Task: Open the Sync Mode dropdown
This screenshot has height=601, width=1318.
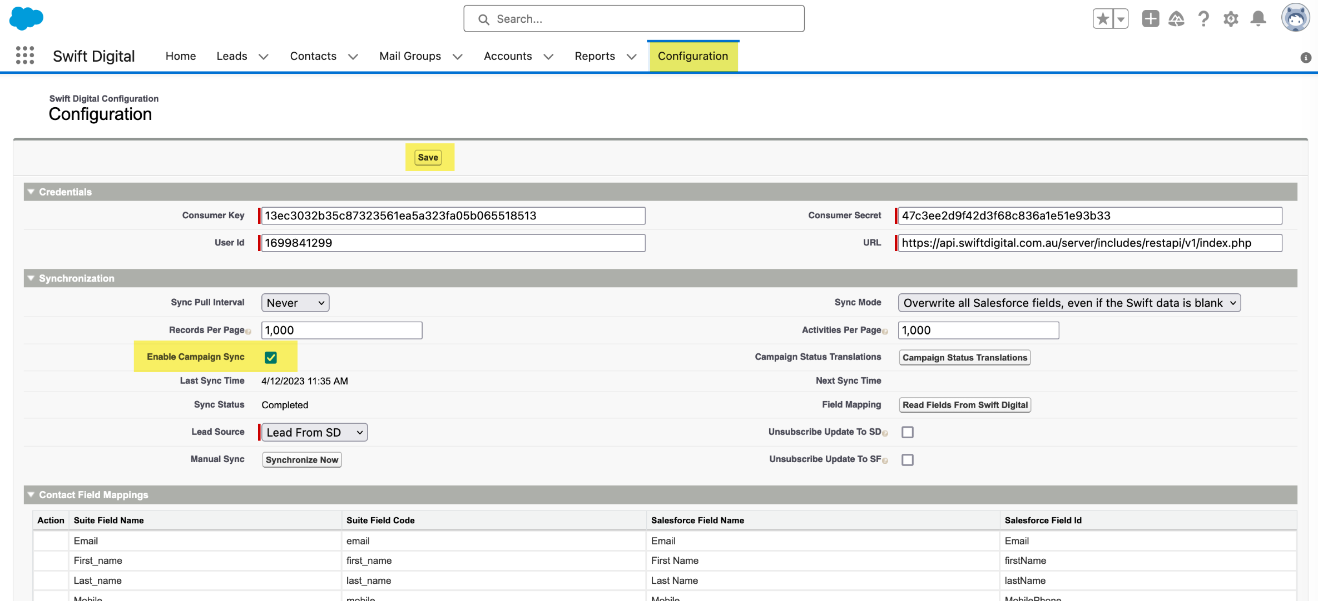Action: [x=1069, y=303]
